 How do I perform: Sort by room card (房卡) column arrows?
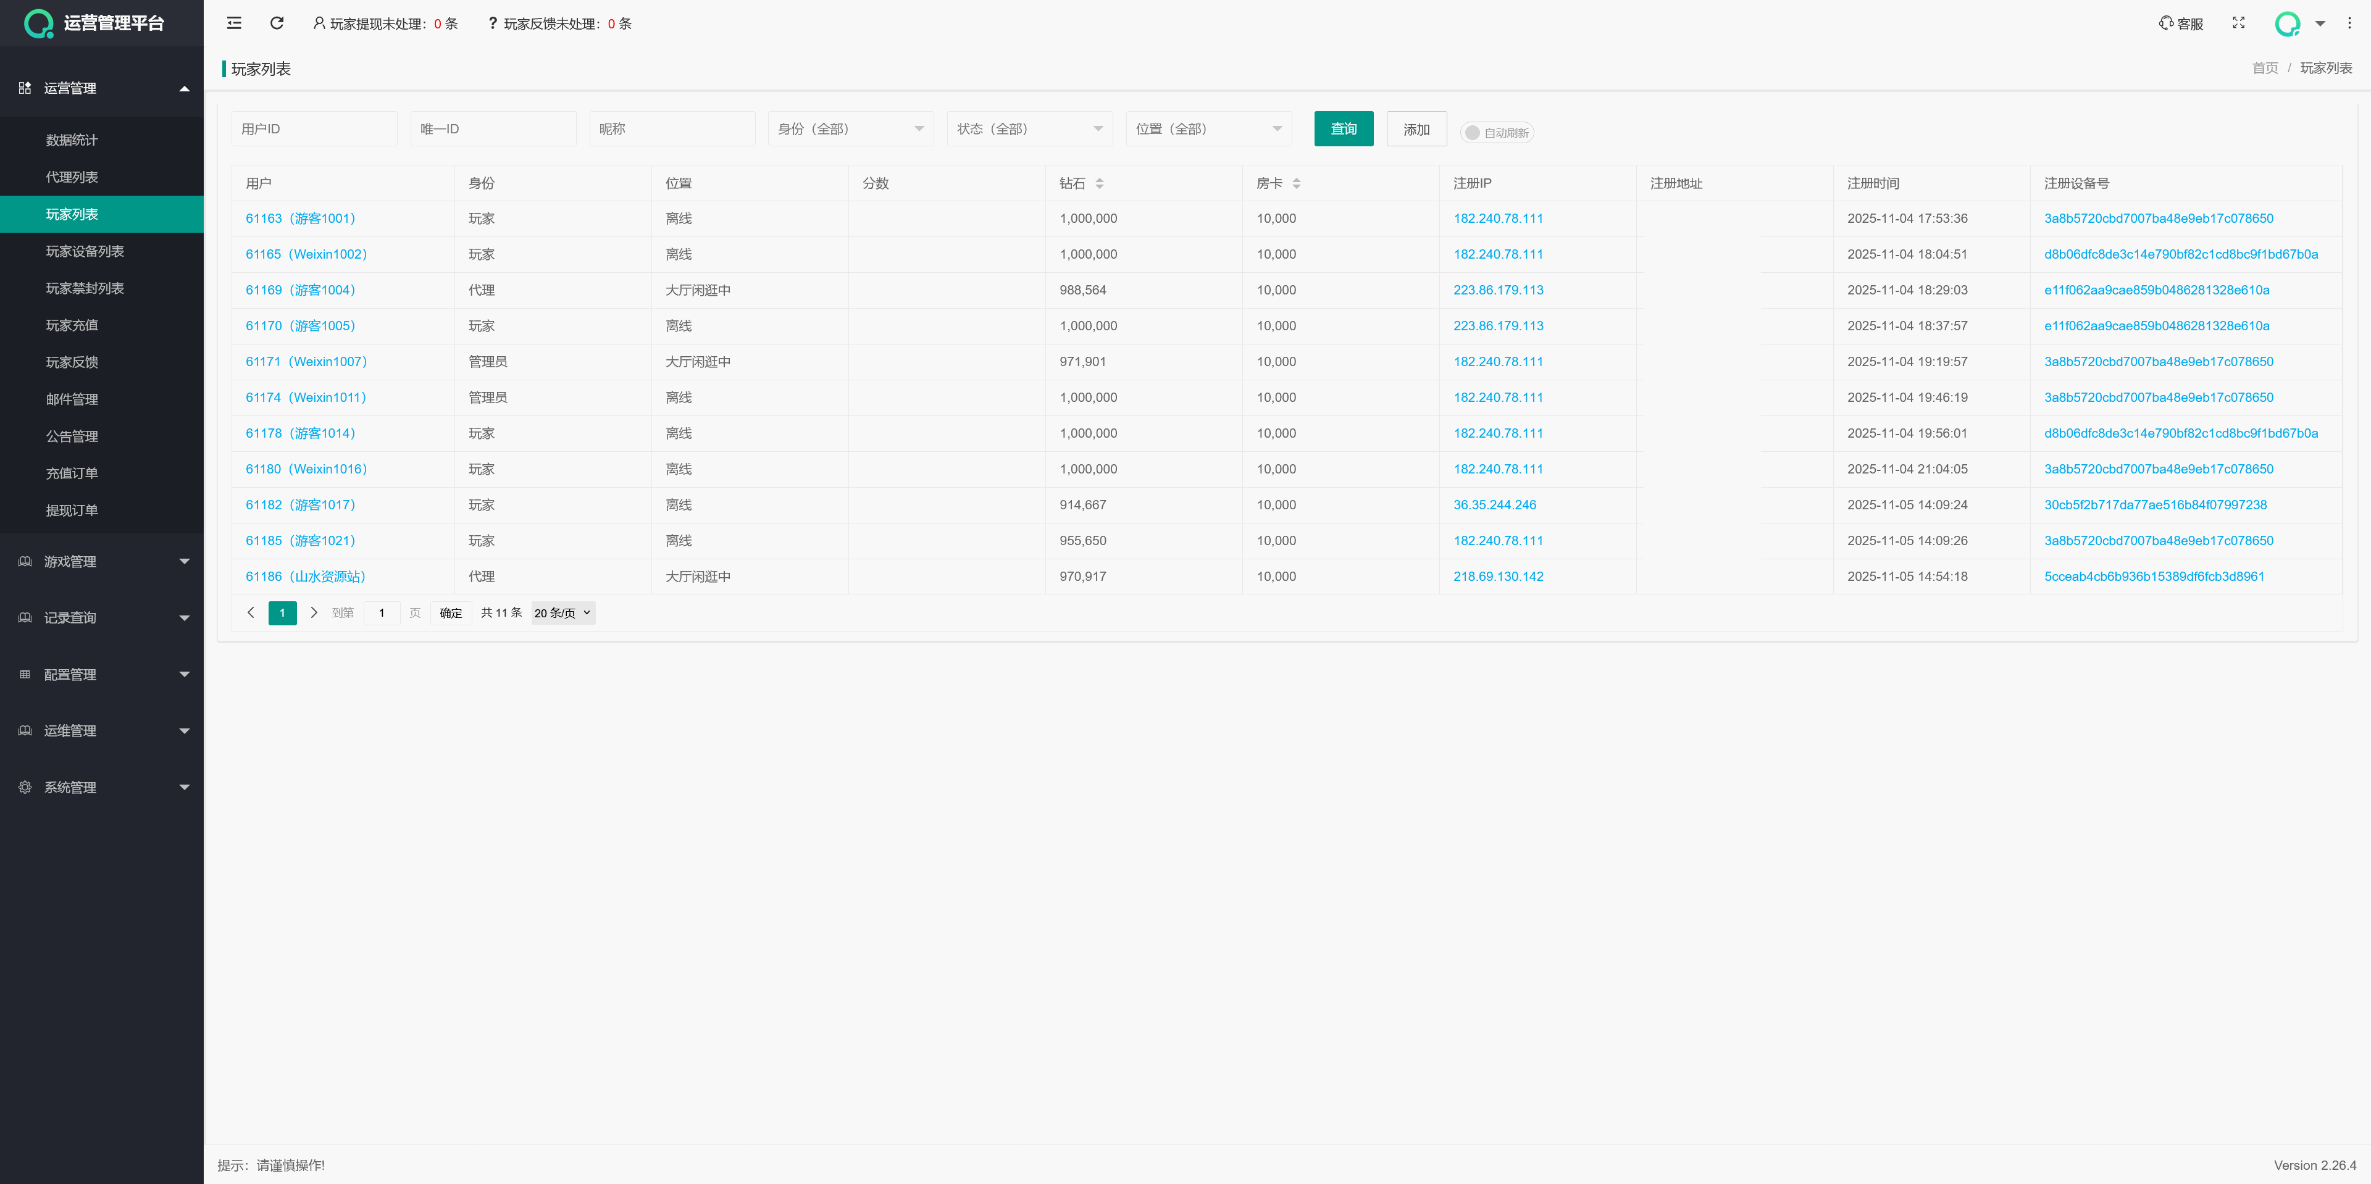pyautogui.click(x=1296, y=183)
